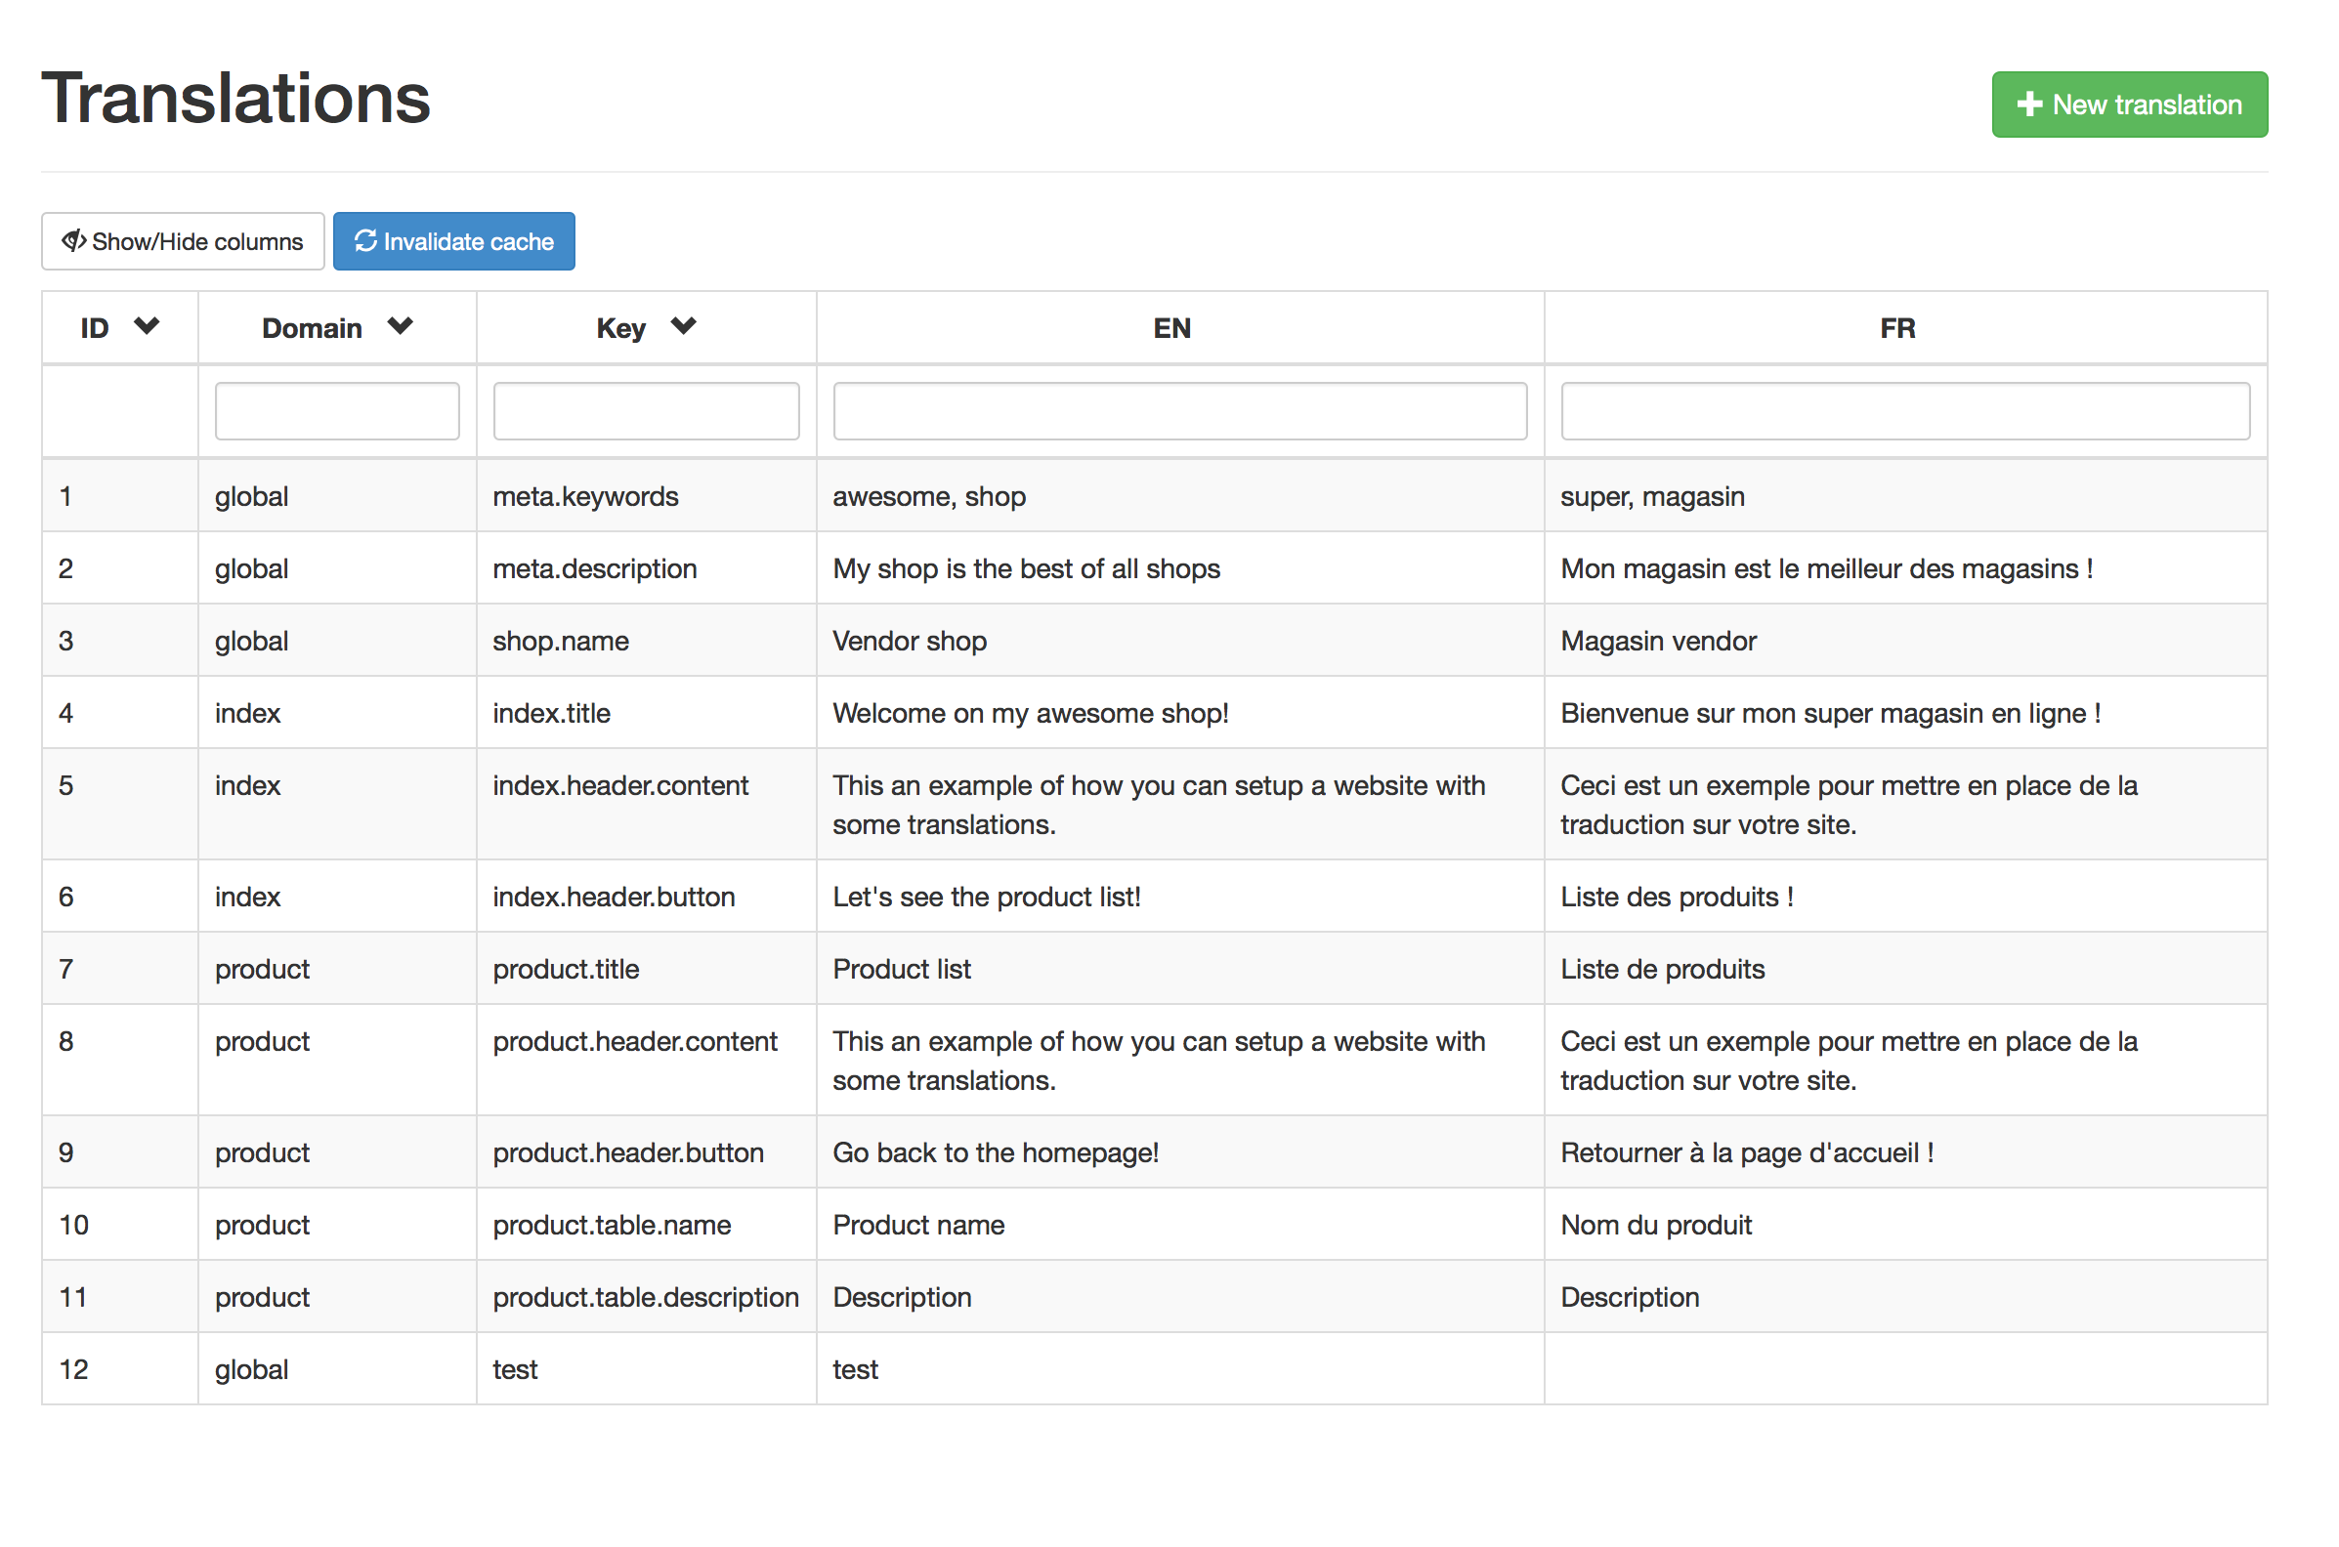
Task: Open the Show/Hide columns toggle
Action: 183,242
